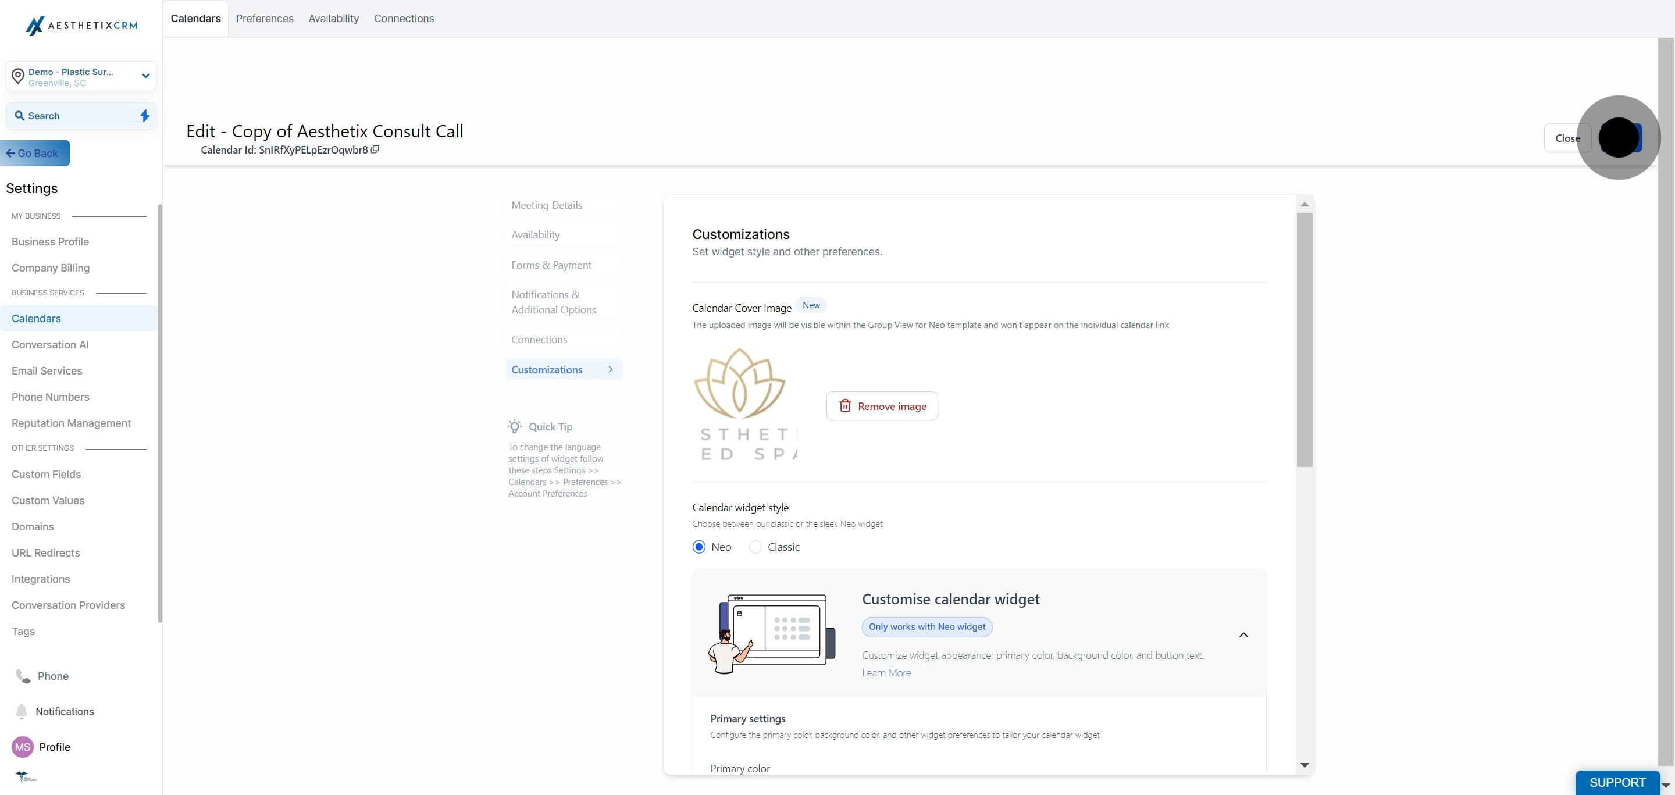This screenshot has height=795, width=1675.
Task: Select the Classic widget style
Action: tap(755, 547)
